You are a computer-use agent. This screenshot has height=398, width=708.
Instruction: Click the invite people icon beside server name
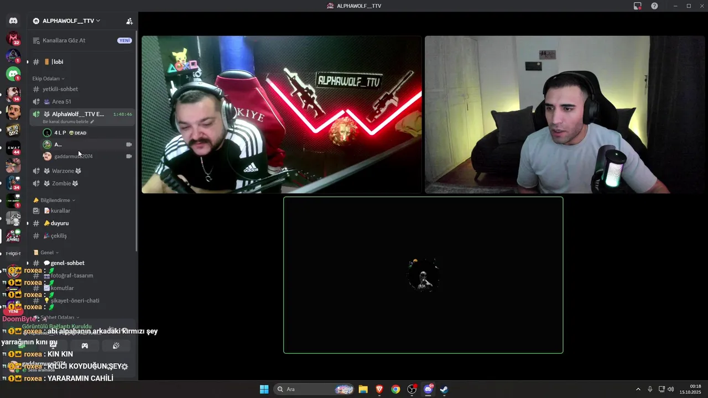click(129, 21)
